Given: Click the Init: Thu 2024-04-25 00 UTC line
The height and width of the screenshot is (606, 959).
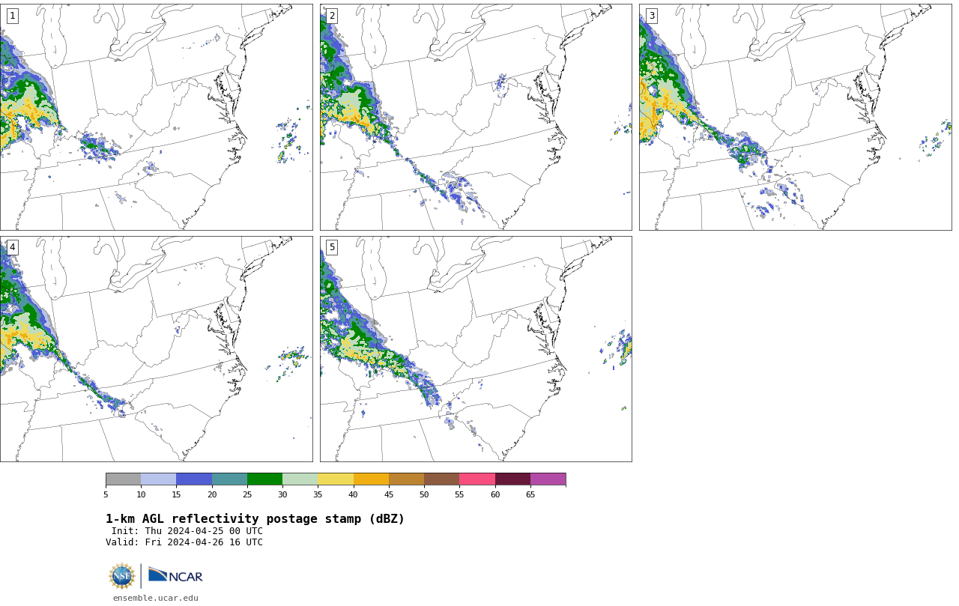Looking at the screenshot, I should pos(187,531).
